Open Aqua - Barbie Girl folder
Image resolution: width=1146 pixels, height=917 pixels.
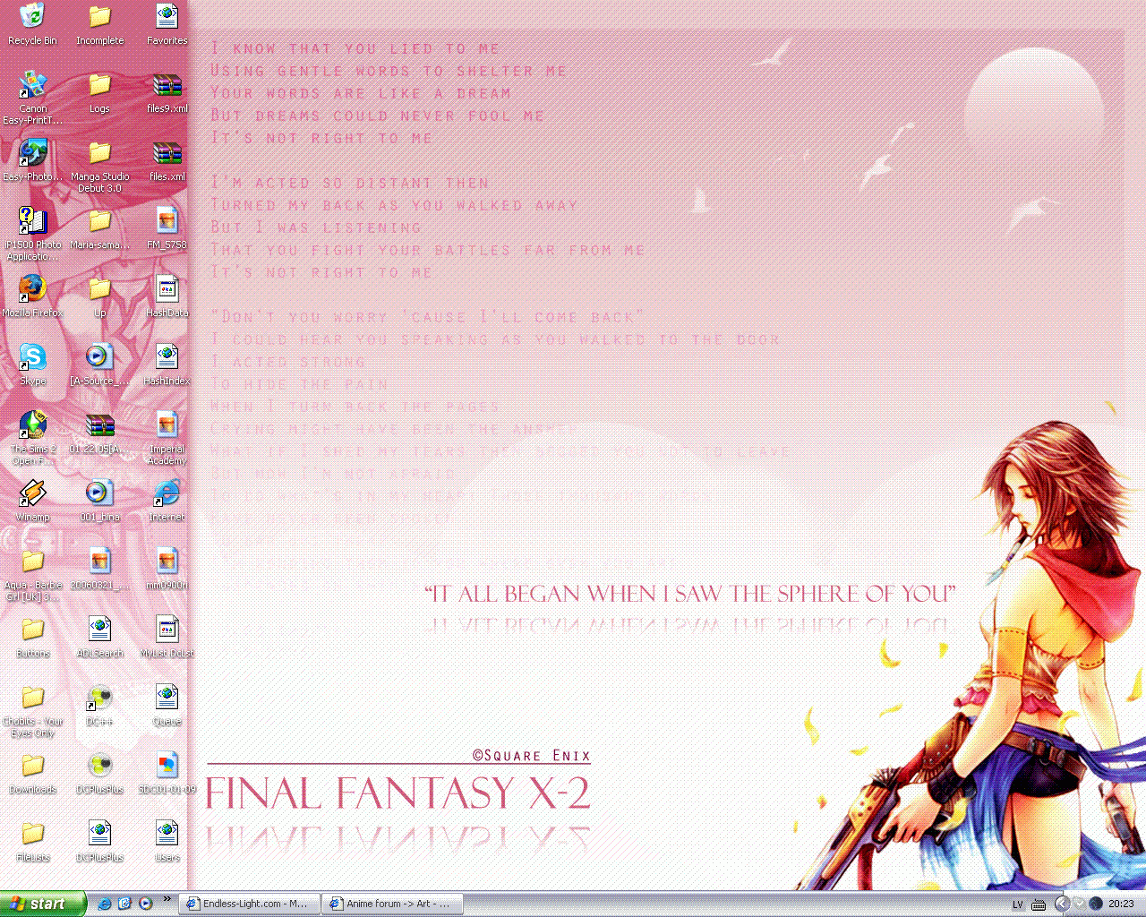[32, 574]
